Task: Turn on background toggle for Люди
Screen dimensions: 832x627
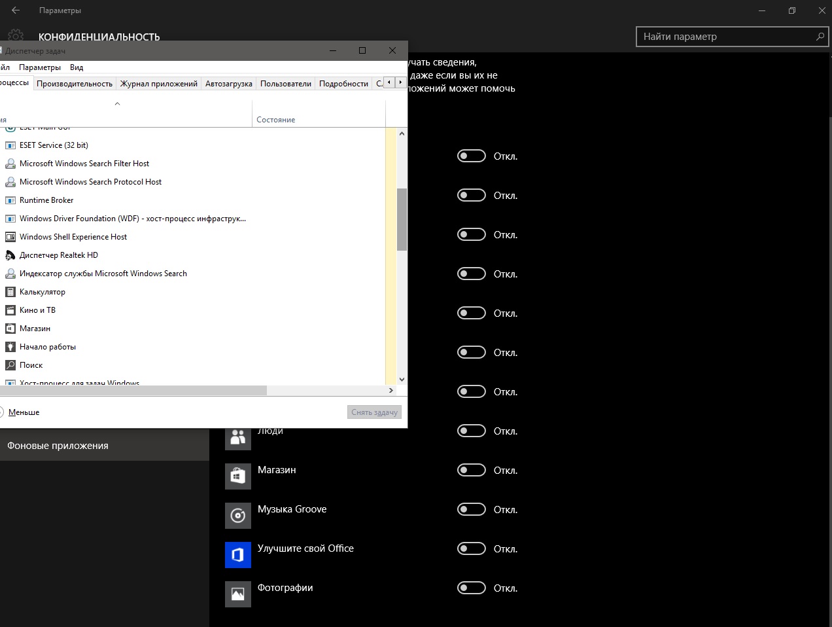Action: (x=472, y=431)
